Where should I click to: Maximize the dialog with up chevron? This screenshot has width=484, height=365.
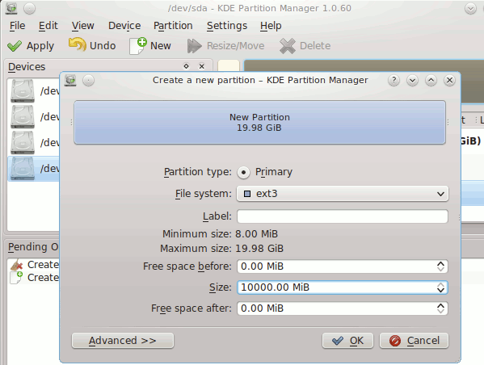click(x=431, y=81)
